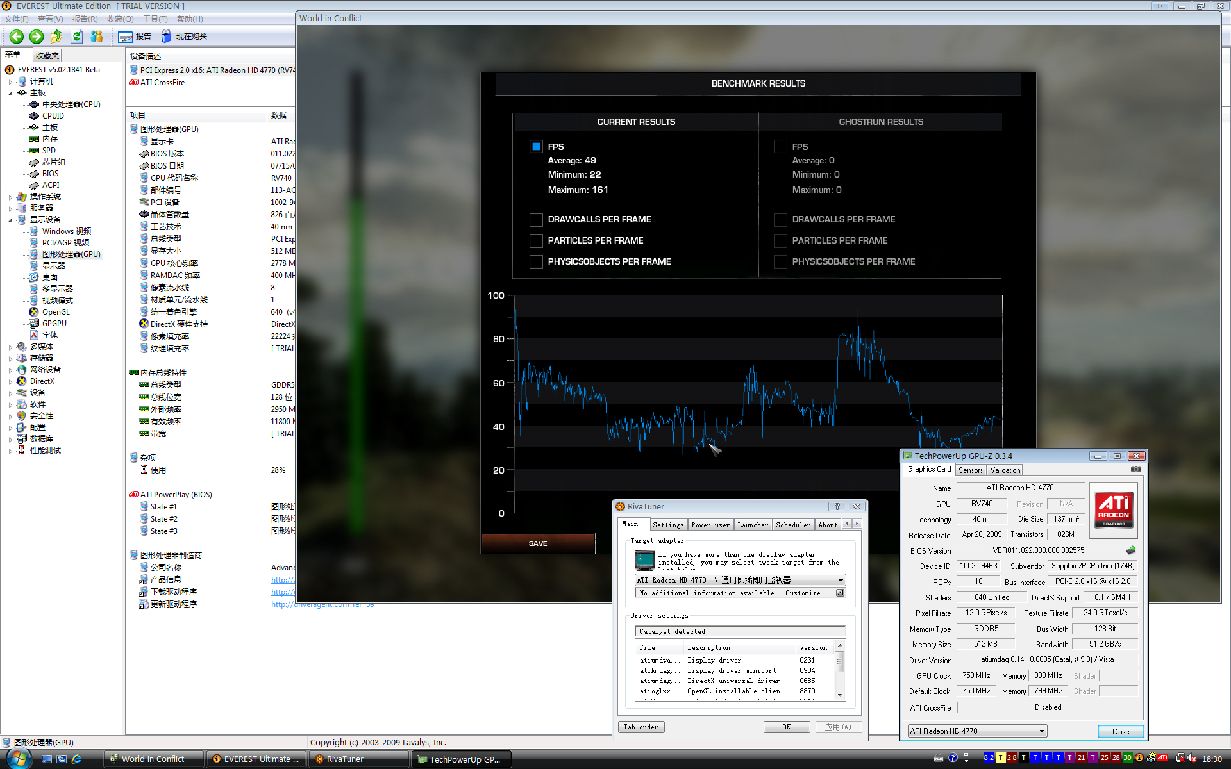Image resolution: width=1231 pixels, height=769 pixels.
Task: Expand the 多媒体 tree node
Action: (x=11, y=347)
